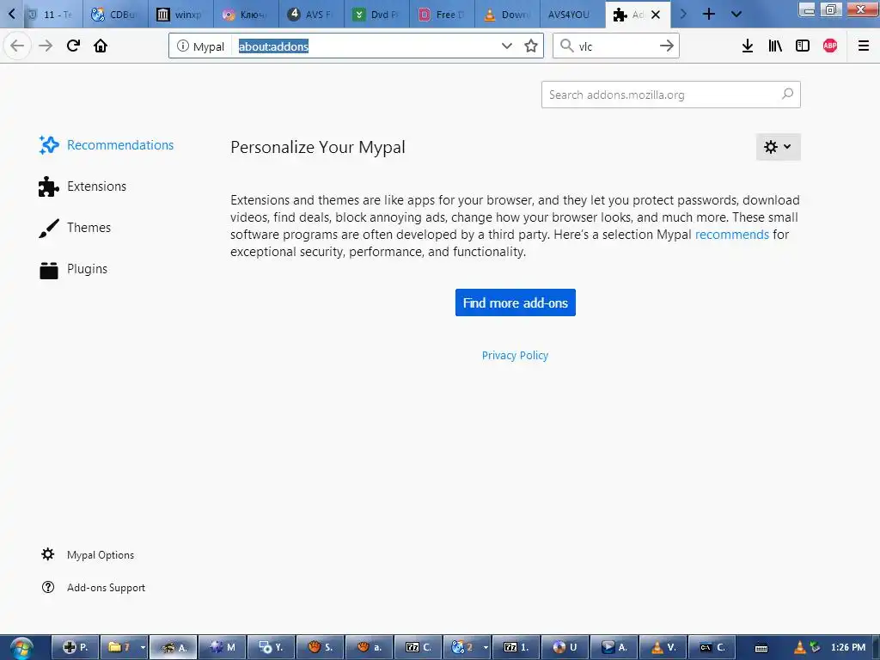Open the Library menu icon
Image resolution: width=880 pixels, height=660 pixels.
coord(775,46)
